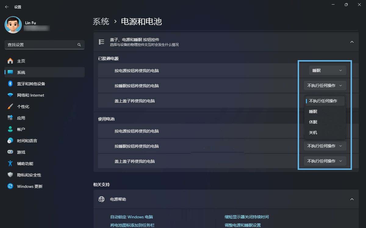
Task: Select 休眠 in the open dropdown list
Action: [313, 122]
